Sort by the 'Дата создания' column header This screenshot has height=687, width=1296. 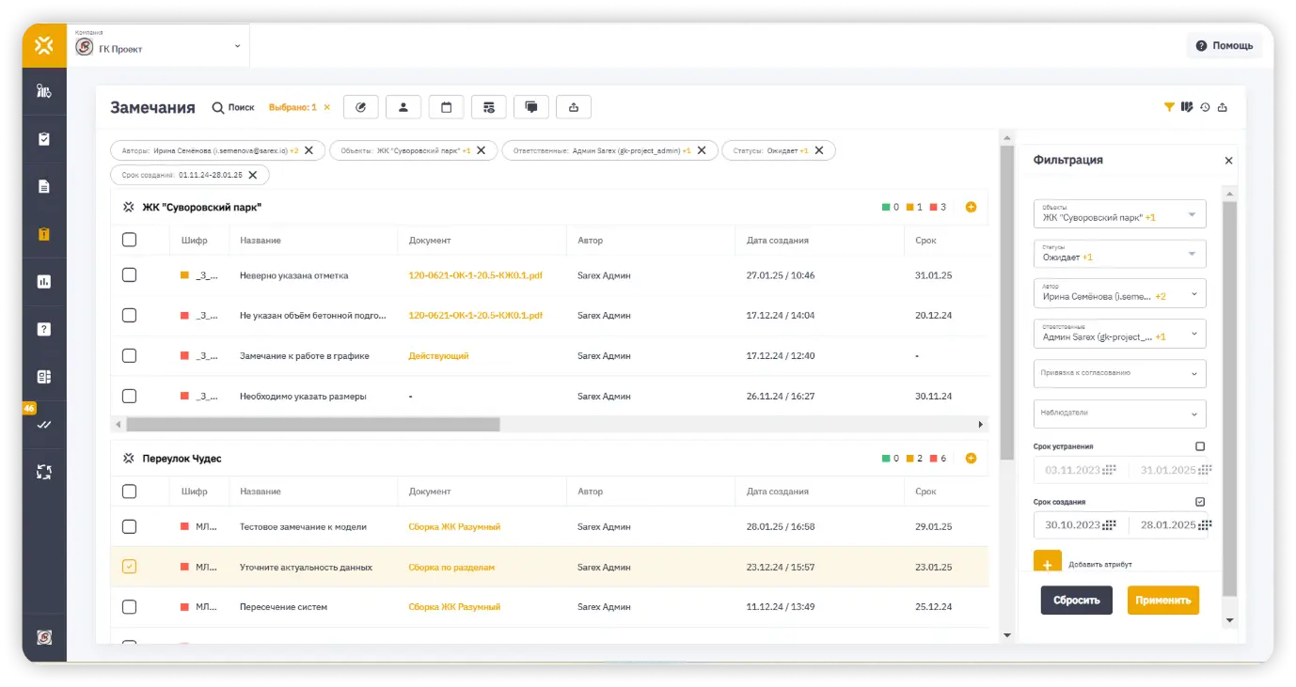coord(777,241)
